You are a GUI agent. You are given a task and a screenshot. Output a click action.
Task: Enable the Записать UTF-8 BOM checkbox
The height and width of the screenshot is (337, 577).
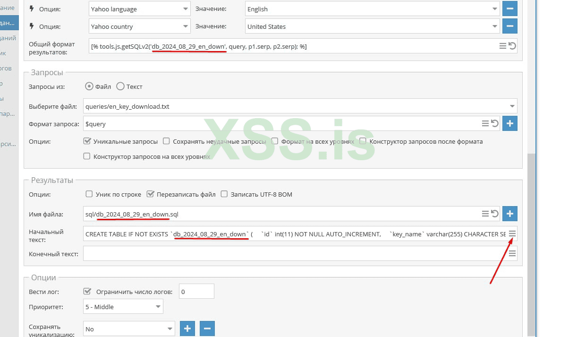click(224, 194)
